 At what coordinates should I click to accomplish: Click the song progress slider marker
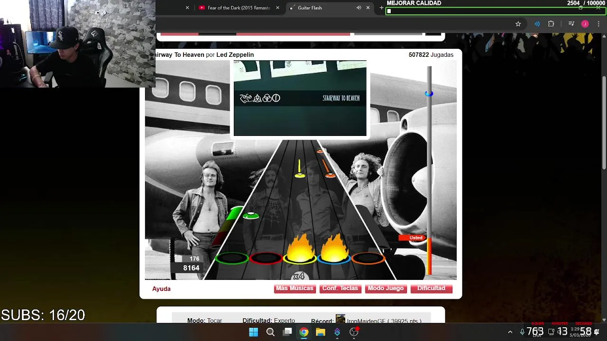tap(429, 94)
